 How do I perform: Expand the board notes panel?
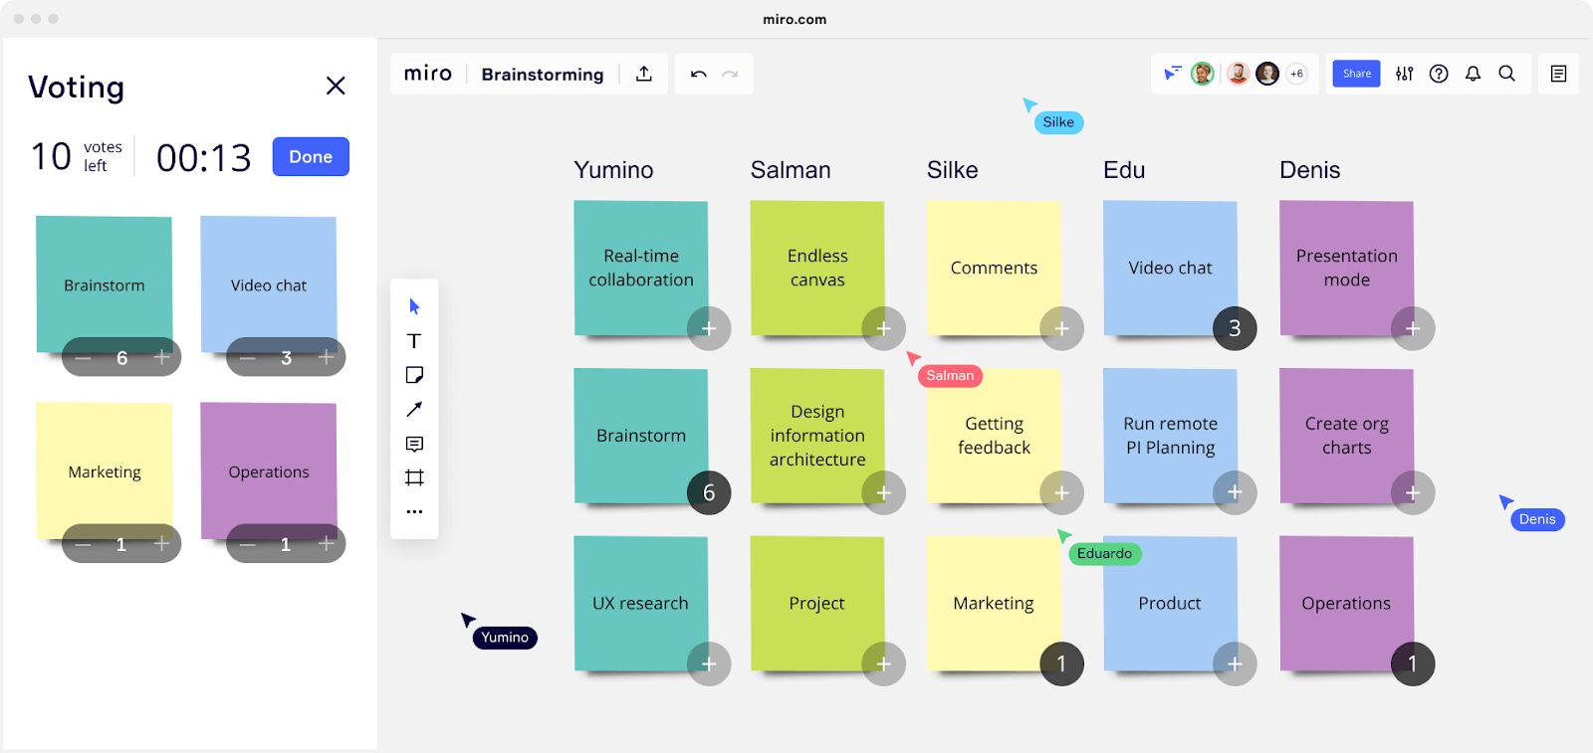coord(1558,73)
